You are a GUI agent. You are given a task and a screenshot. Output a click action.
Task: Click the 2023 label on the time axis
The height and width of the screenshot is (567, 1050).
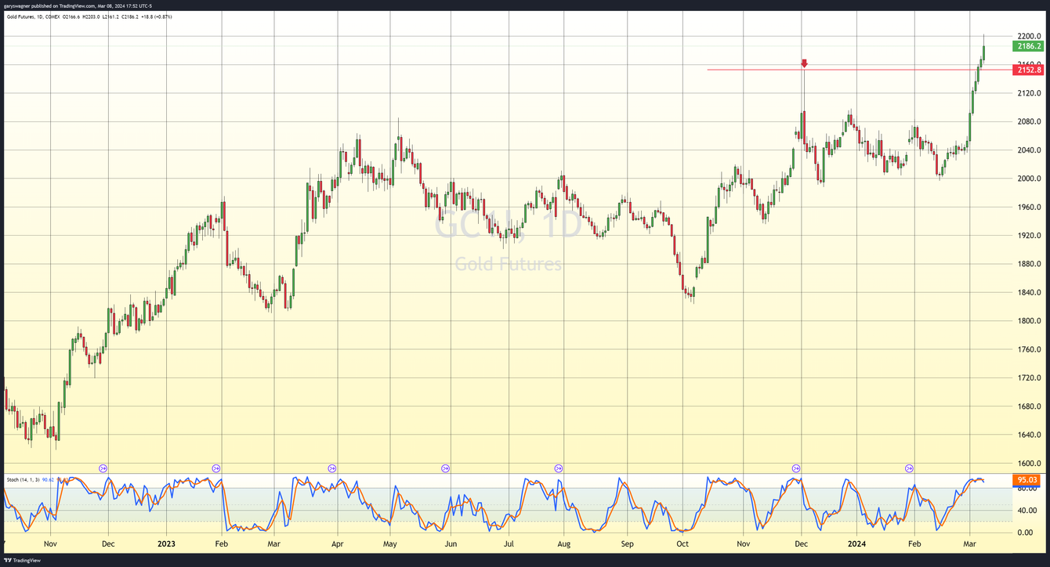coord(165,544)
